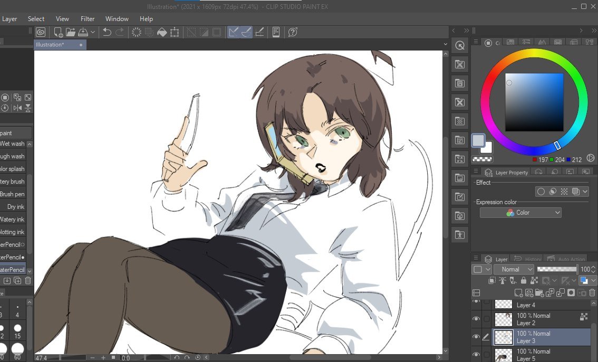Switch to the History tab
The image size is (598, 362).
point(528,259)
